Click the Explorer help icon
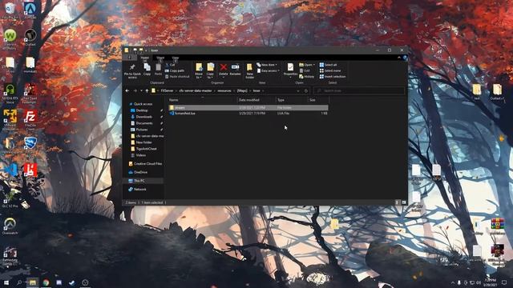 click(x=405, y=58)
